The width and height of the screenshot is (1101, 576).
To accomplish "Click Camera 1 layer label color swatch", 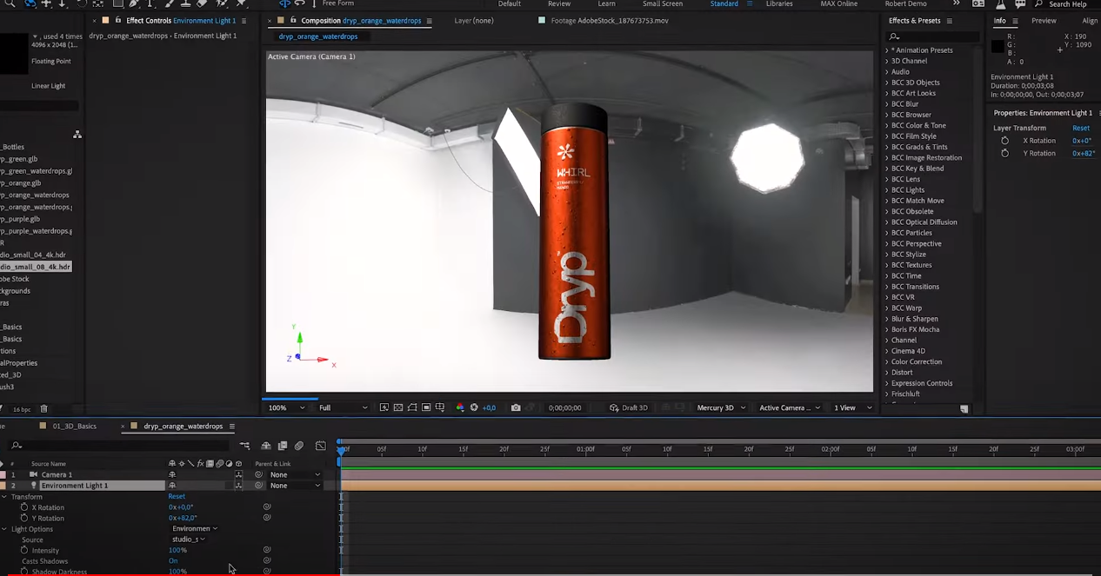I will 3,475.
